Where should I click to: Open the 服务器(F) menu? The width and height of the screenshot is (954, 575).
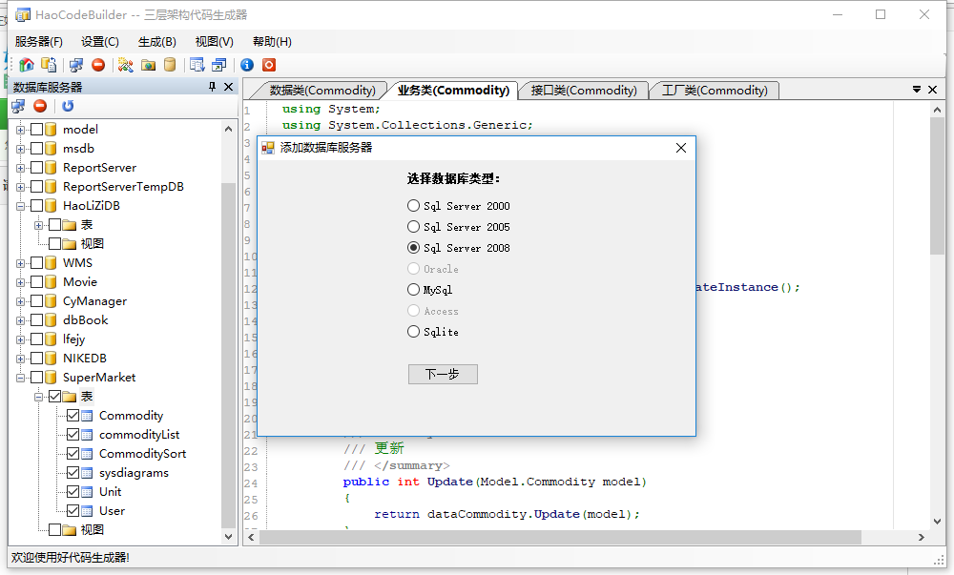[39, 41]
